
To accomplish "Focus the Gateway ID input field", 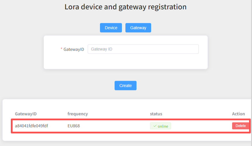I will 143,49.
